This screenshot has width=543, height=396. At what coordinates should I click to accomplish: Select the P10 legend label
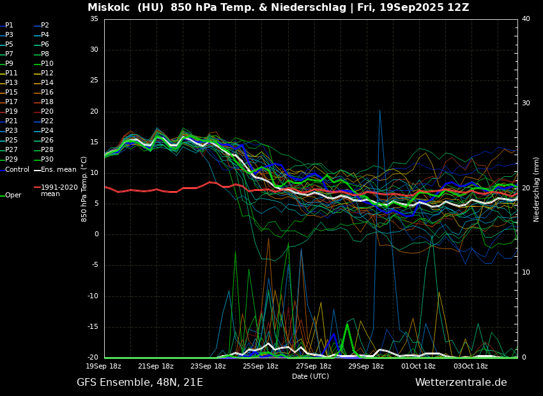click(47, 64)
